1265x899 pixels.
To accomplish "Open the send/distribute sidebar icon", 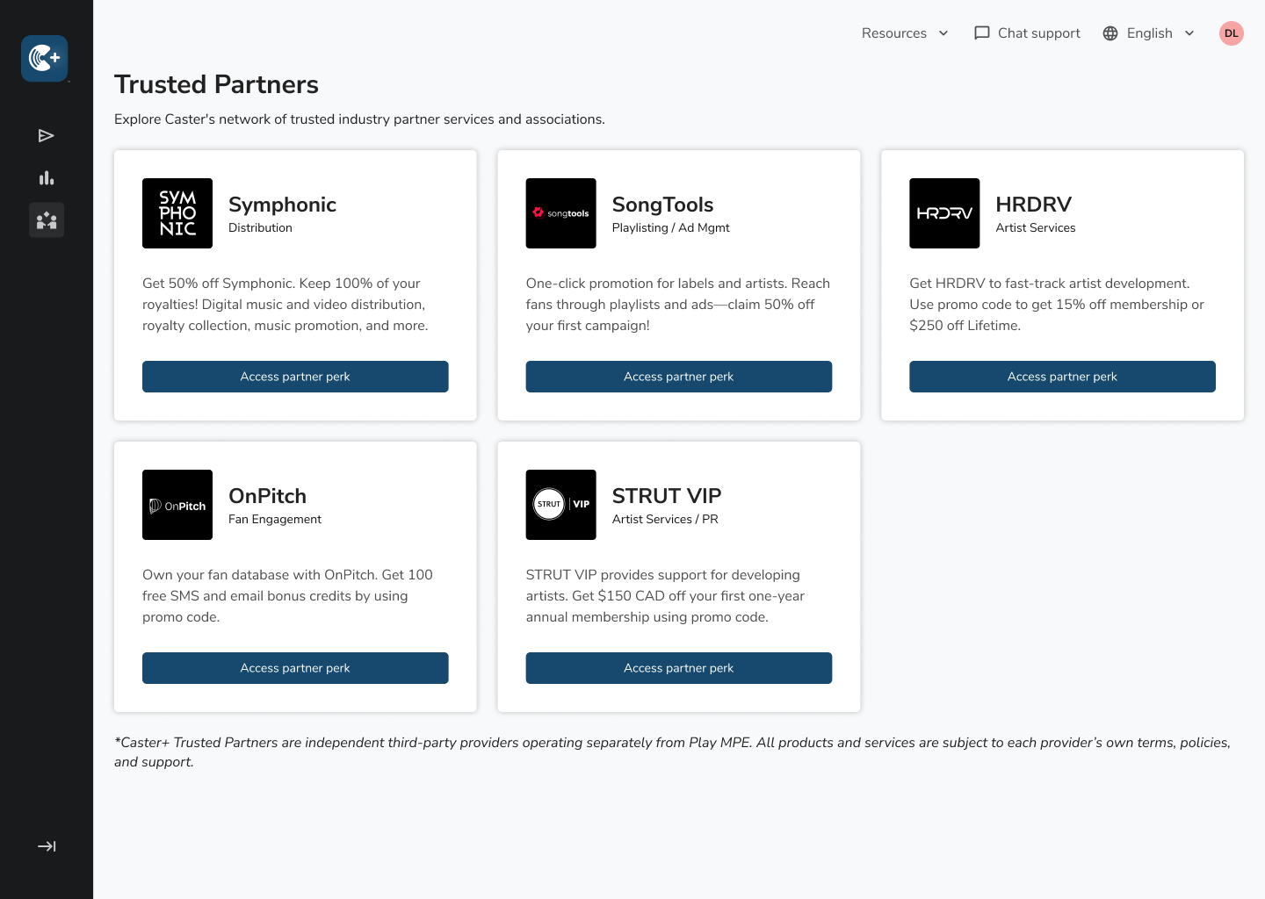I will tap(47, 135).
